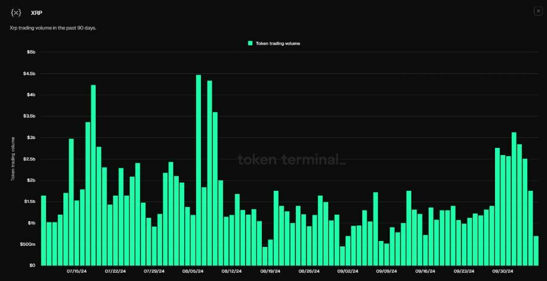The image size is (547, 281).
Task: Click the 07/22/24 date label
Action: (115, 271)
